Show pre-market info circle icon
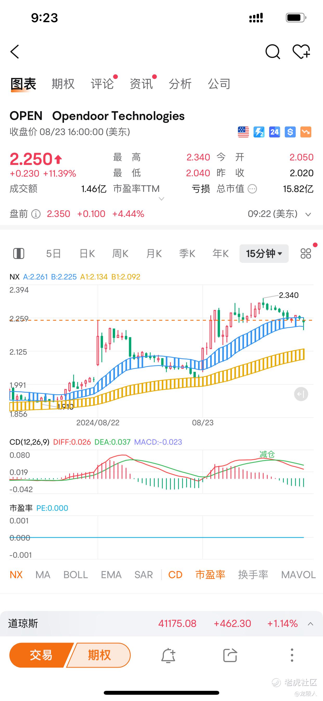Screen dimensions: 323x701 pos(36,214)
